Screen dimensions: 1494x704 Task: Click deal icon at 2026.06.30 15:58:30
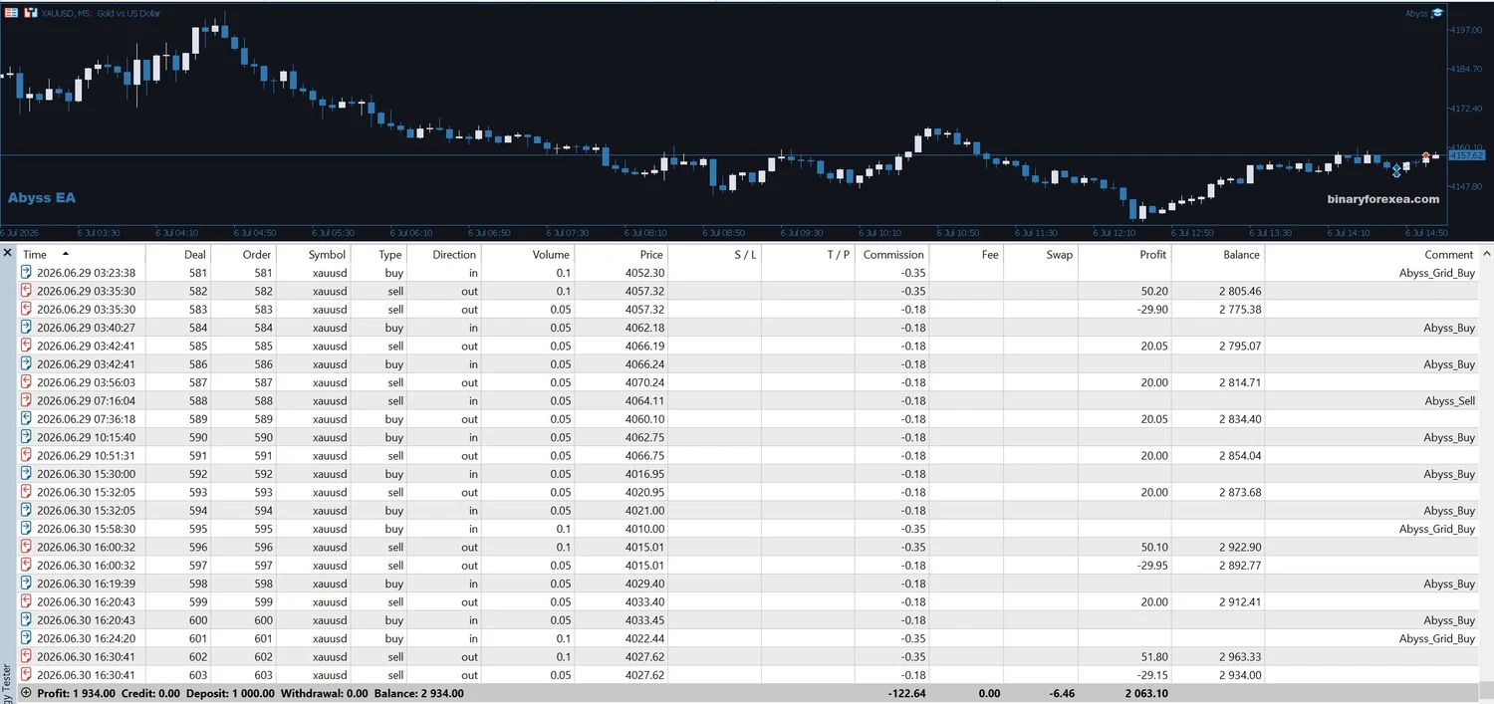click(27, 529)
